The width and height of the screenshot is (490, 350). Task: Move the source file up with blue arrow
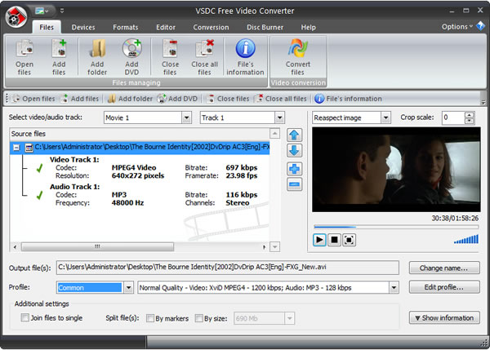(294, 135)
